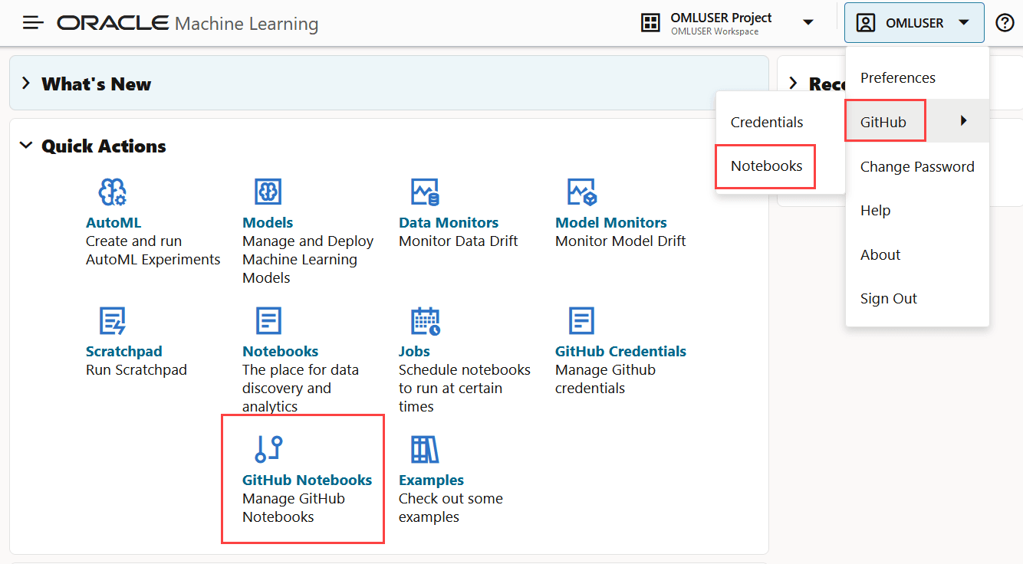Click the Models icon
The width and height of the screenshot is (1023, 564).
[x=268, y=192]
